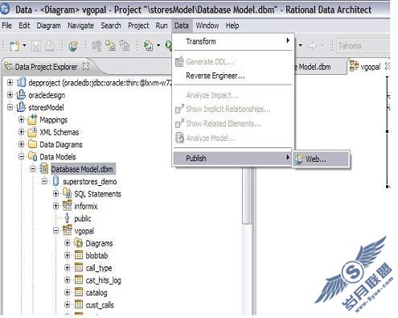398x318 pixels.
Task: Expand the oracledesign node
Action: 10,95
